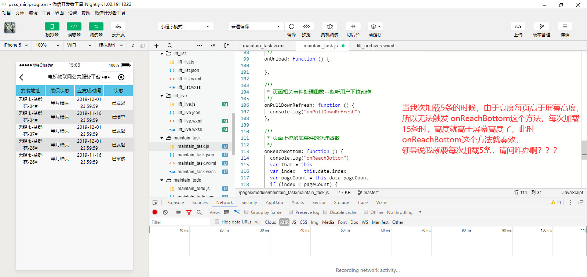587x277 pixels.
Task: Open the 设置 menu
Action: coord(73,13)
